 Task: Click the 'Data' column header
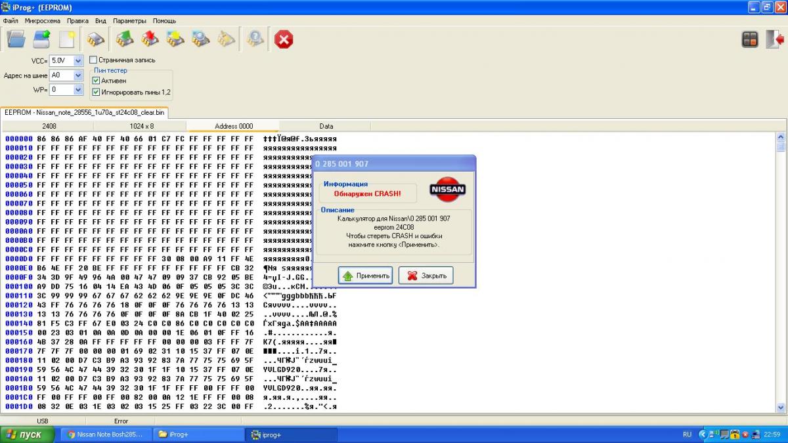(x=326, y=126)
